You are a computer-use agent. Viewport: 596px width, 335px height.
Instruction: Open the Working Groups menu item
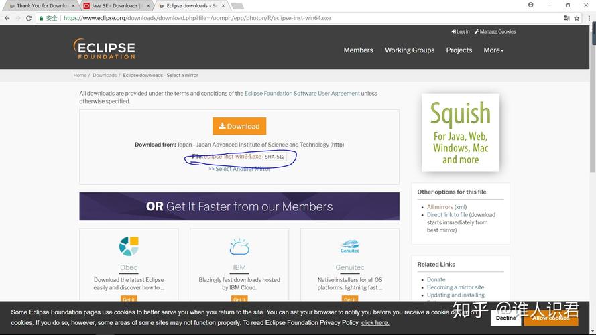(410, 50)
